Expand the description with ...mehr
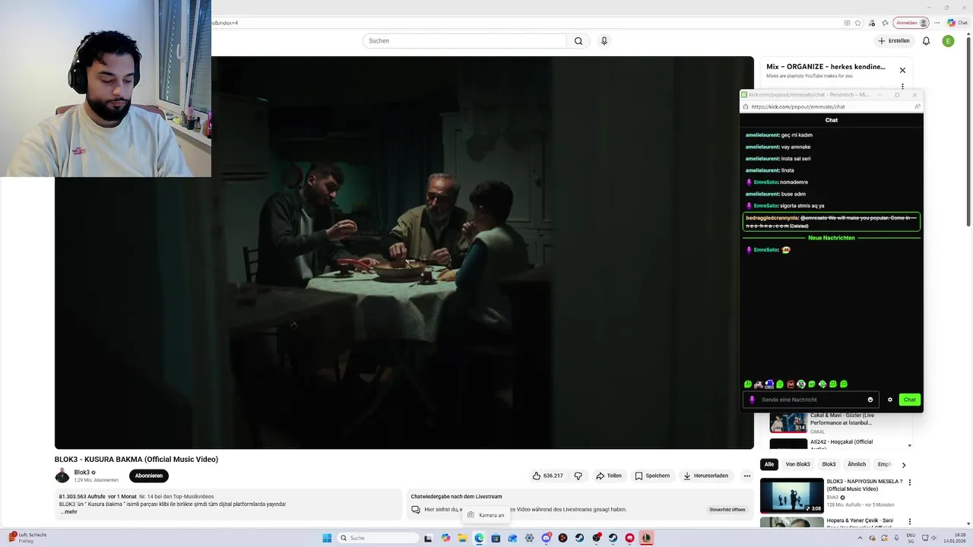This screenshot has height=547, width=973. [x=69, y=512]
